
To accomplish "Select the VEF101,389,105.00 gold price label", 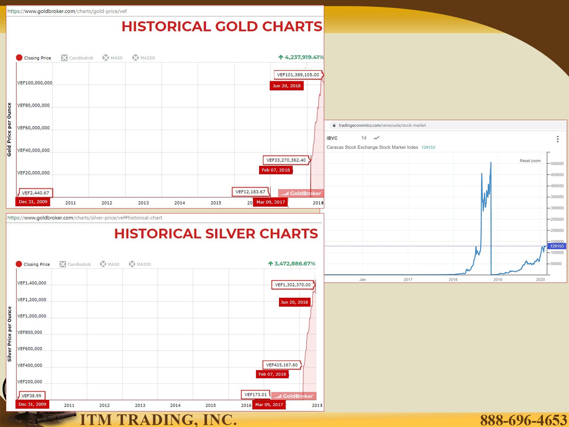I will [x=298, y=75].
